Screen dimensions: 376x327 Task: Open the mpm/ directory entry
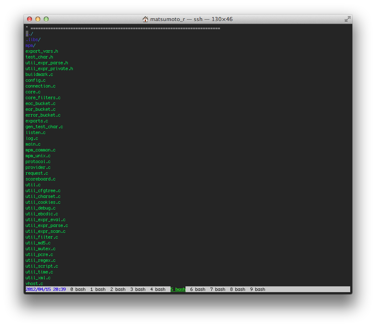[30, 46]
